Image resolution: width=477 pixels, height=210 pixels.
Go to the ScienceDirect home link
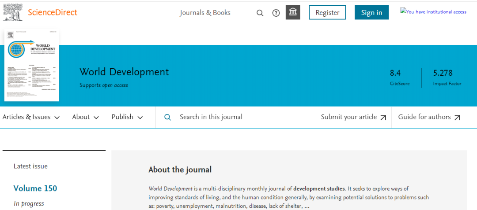pyautogui.click(x=52, y=12)
